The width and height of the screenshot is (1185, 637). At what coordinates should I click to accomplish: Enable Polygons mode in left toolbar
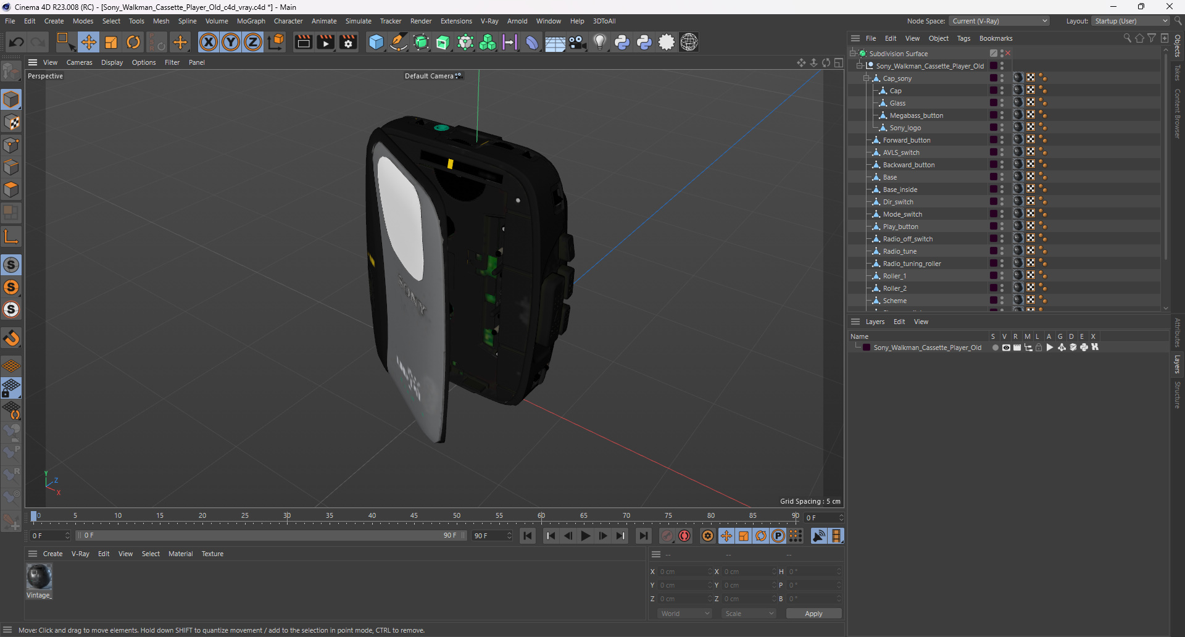coord(11,189)
